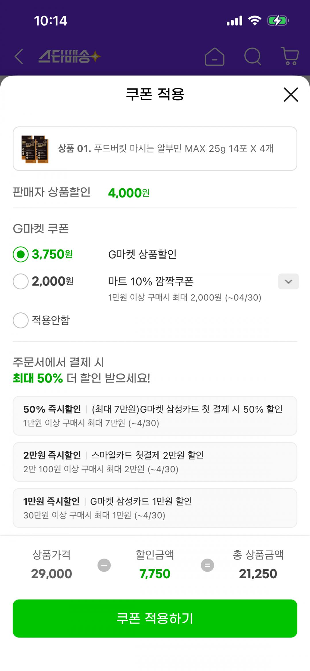The image size is (310, 671).
Task: Choose the 적용안함 radio option
Action: click(x=21, y=320)
